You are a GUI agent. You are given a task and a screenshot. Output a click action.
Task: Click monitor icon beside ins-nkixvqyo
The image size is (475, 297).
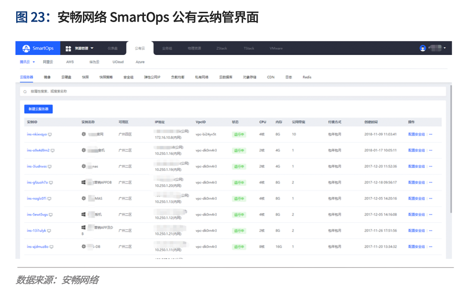[50, 134]
